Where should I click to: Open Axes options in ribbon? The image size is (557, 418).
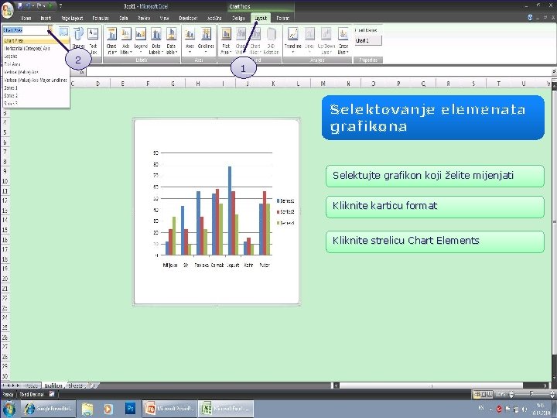point(190,40)
